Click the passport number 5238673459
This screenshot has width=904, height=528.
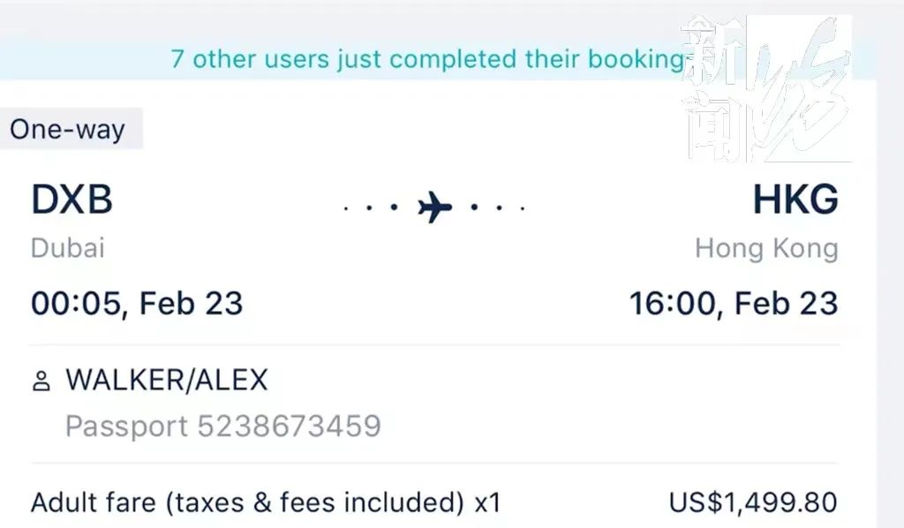click(289, 426)
